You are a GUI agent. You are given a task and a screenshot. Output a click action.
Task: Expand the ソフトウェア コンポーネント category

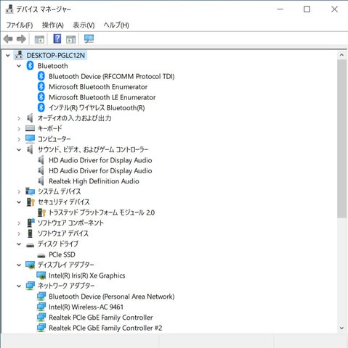[19, 223]
